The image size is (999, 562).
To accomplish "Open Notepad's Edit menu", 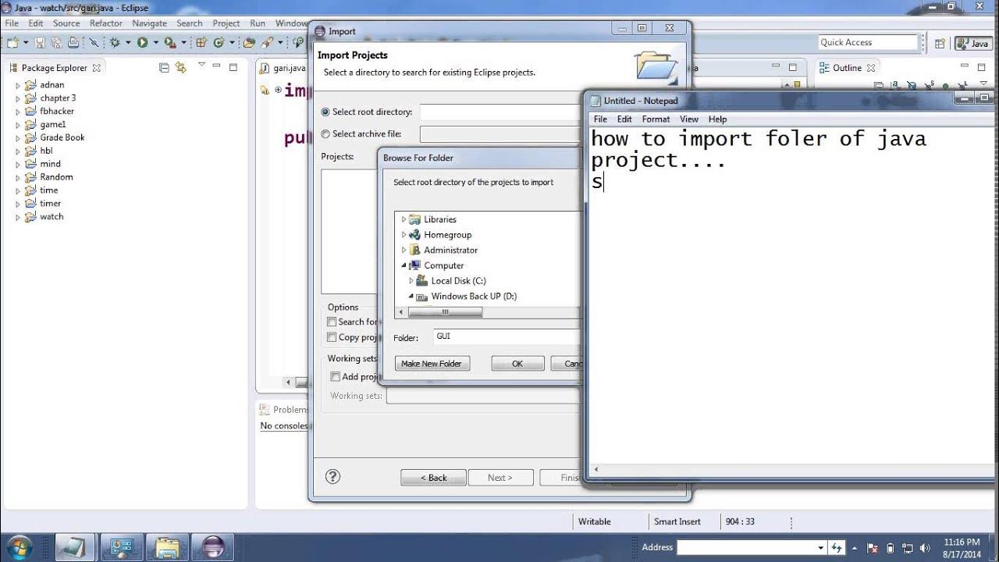I will point(624,119).
